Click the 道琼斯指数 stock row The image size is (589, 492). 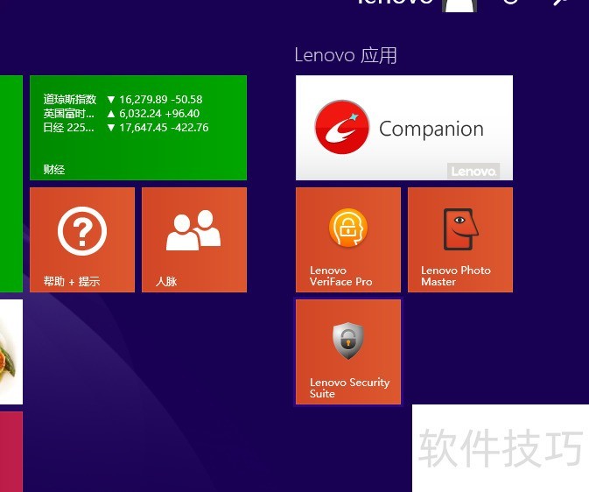point(123,100)
